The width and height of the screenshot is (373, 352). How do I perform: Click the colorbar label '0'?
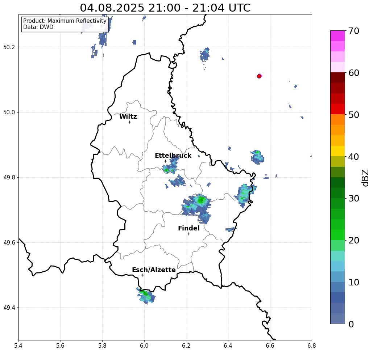(x=351, y=324)
